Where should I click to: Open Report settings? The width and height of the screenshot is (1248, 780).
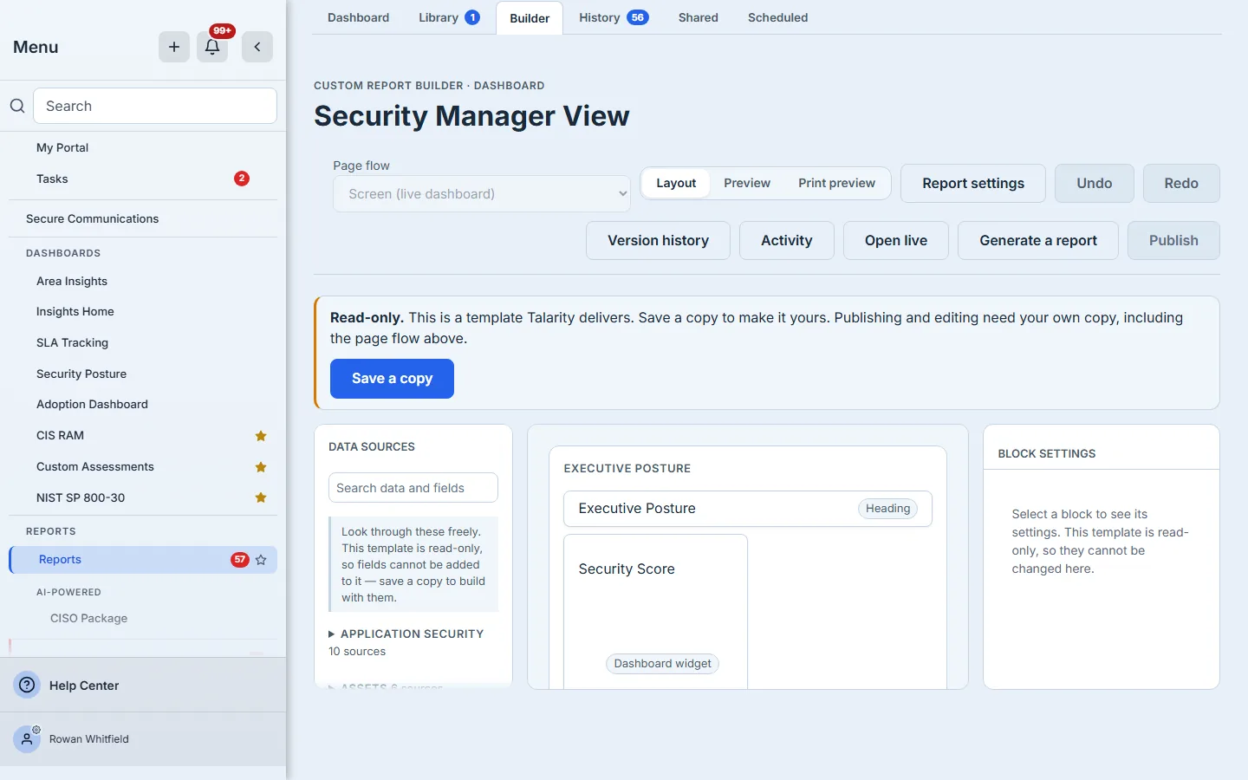(973, 184)
